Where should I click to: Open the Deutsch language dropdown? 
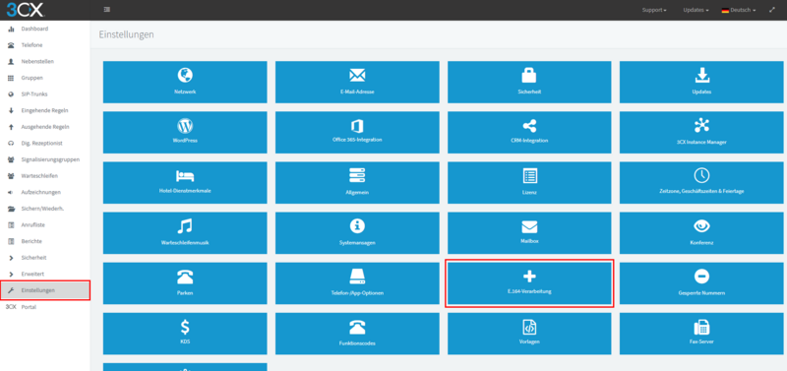[x=739, y=10]
